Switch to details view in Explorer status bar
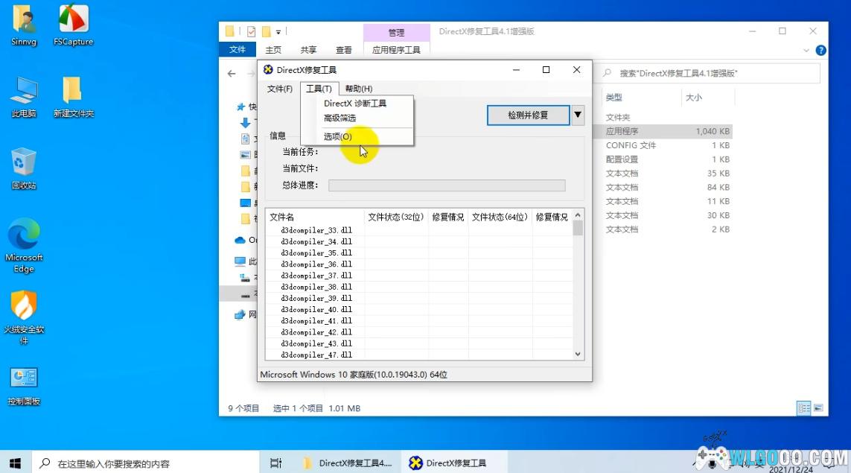Image resolution: width=851 pixels, height=473 pixels. click(x=804, y=408)
